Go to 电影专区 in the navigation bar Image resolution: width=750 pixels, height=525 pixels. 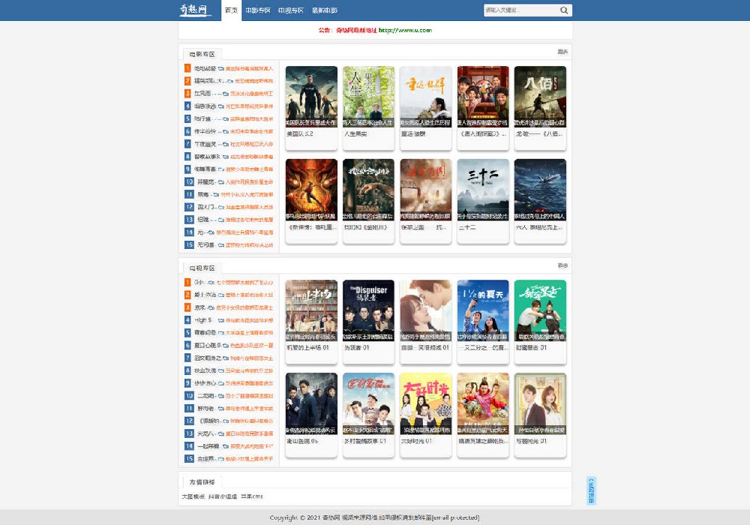pyautogui.click(x=258, y=10)
